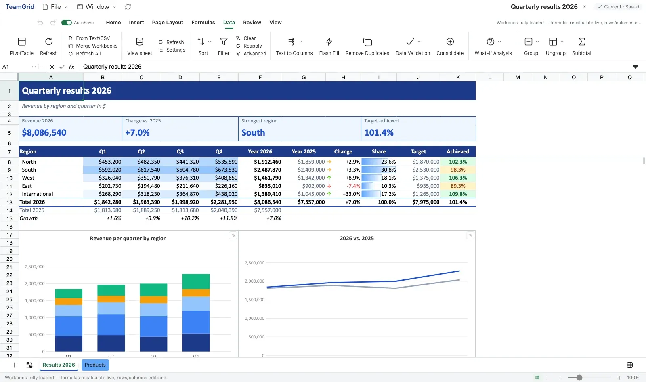Expand the name box dropdown
The height and width of the screenshot is (382, 646).
34,67
